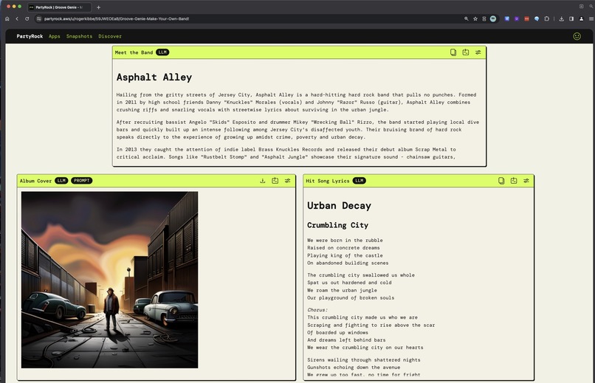Screen dimensions: 595x383
Task: Bookmark this page with the star icon
Action: tap(475, 18)
